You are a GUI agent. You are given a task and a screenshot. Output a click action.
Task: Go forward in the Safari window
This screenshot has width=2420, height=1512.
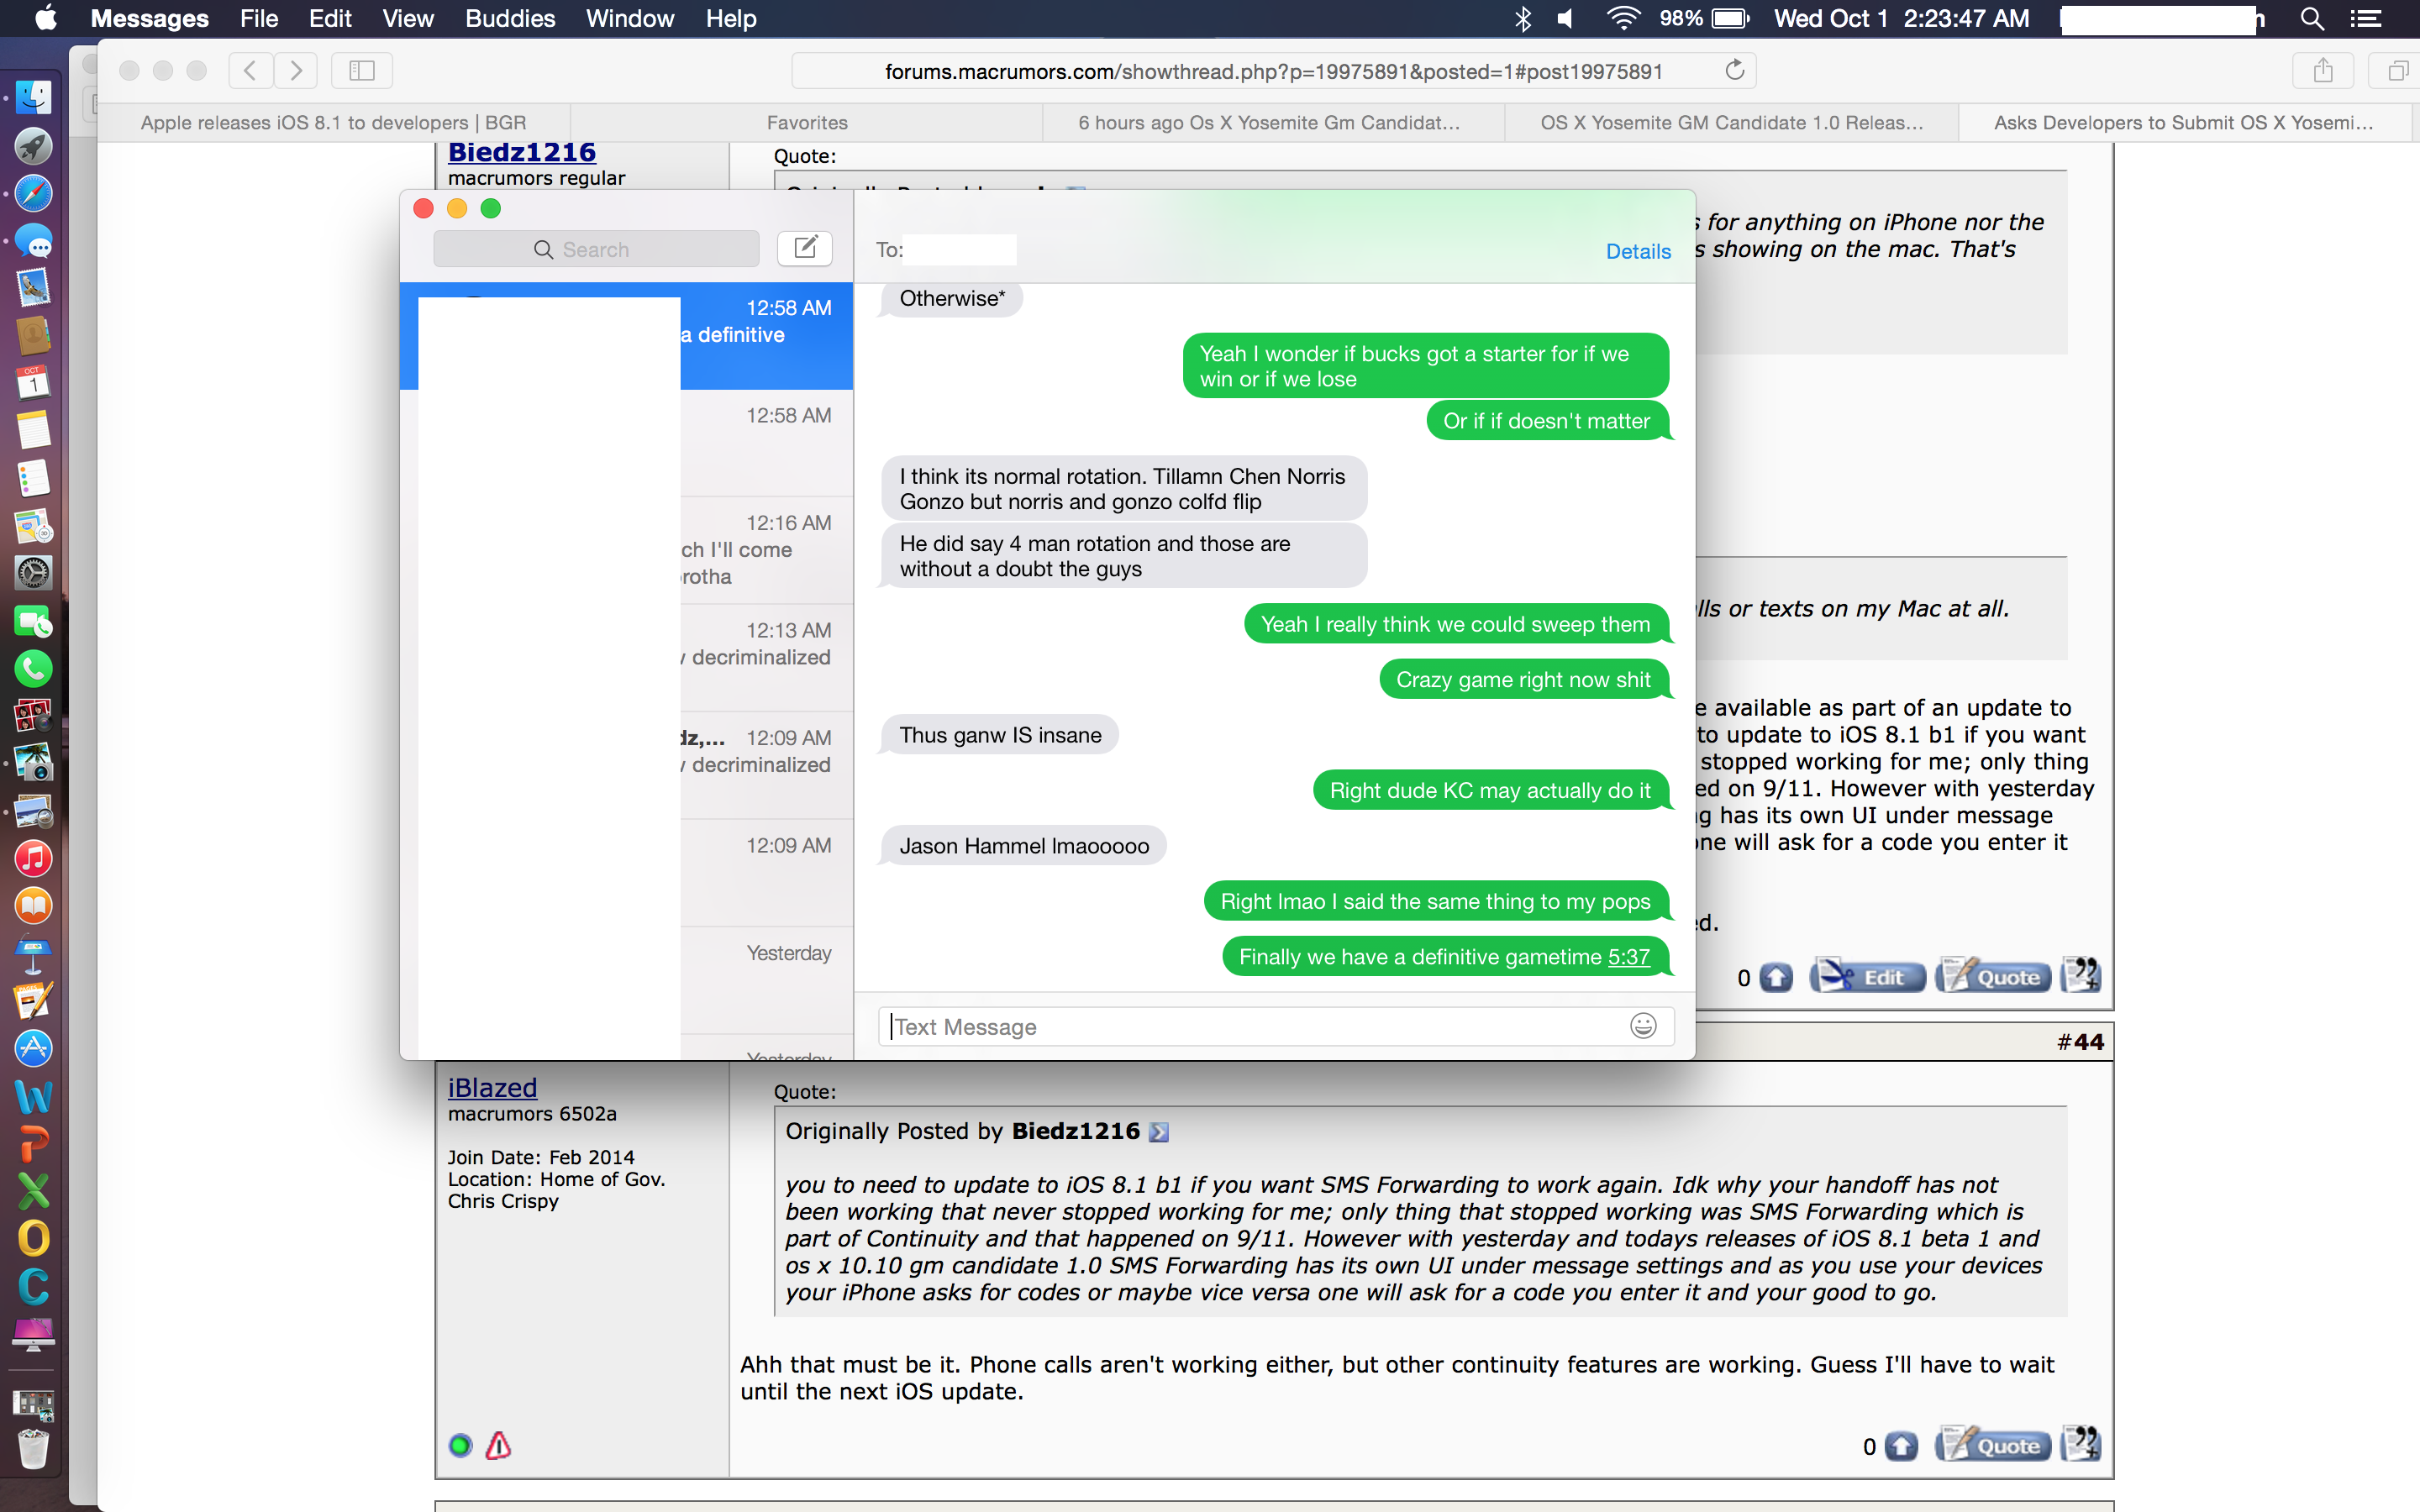[296, 70]
